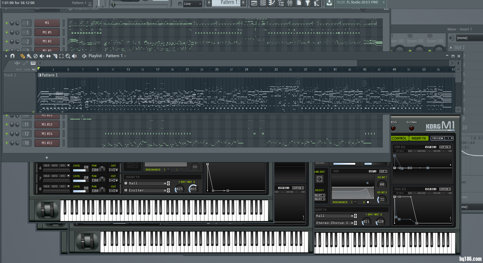Toggle the LINK EDIT button
This screenshot has height=263, width=483.
[x=320, y=179]
